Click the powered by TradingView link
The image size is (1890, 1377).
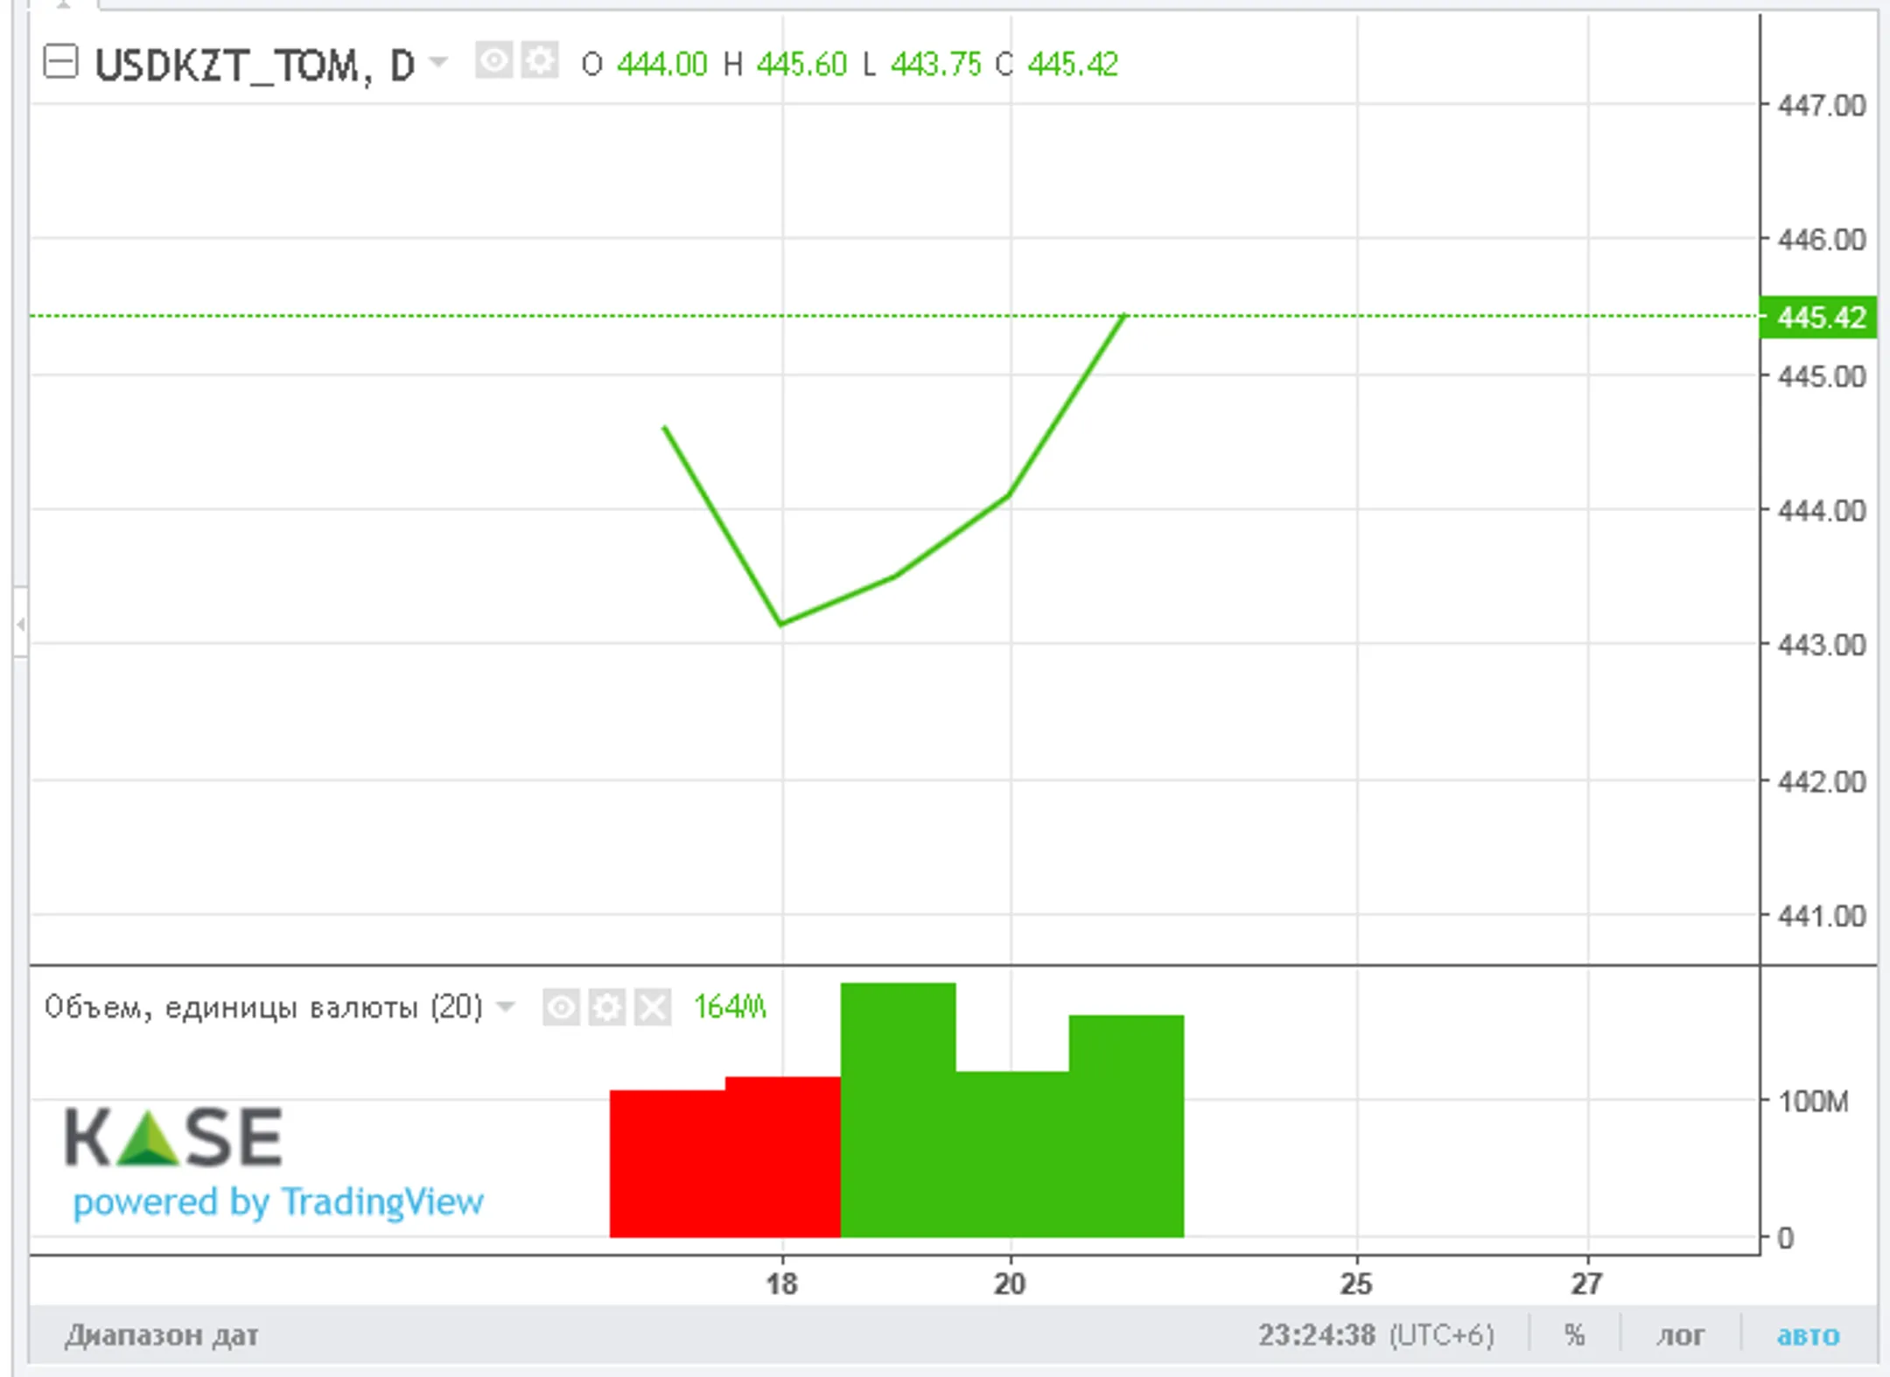(x=278, y=1202)
